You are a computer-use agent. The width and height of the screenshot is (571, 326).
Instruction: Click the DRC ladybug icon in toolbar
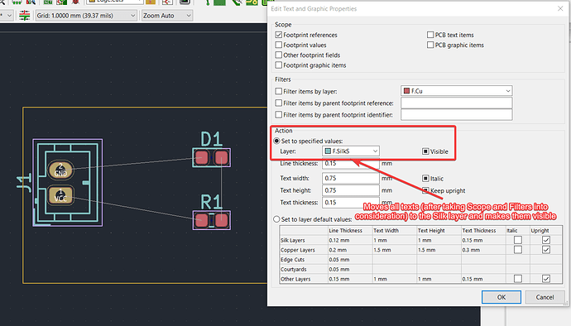pos(76,2)
